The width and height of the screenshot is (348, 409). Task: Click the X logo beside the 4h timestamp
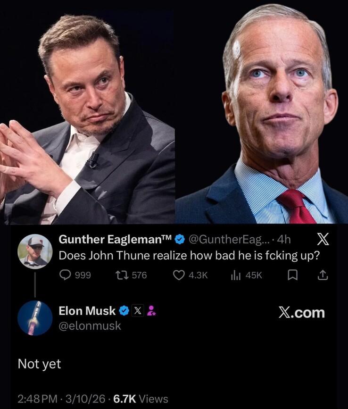click(x=321, y=241)
